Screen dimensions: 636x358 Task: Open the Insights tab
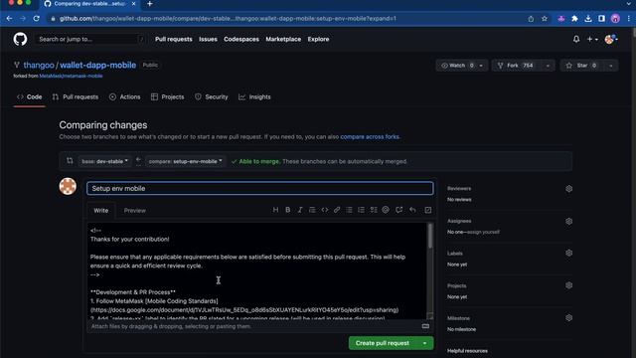(x=254, y=97)
